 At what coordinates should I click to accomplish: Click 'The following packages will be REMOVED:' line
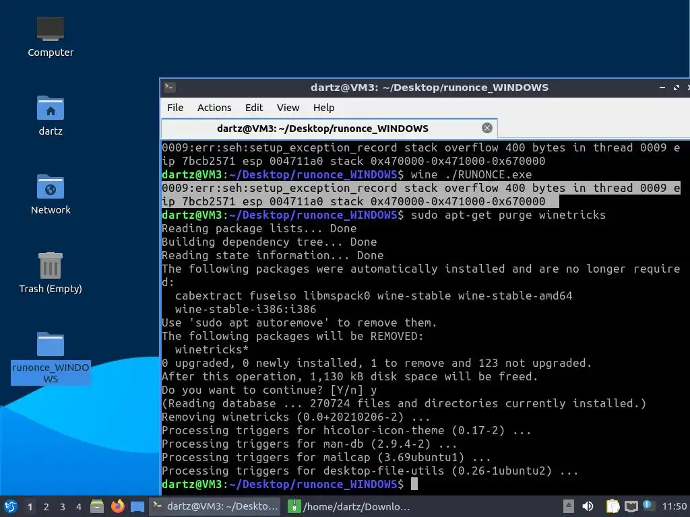coord(292,337)
